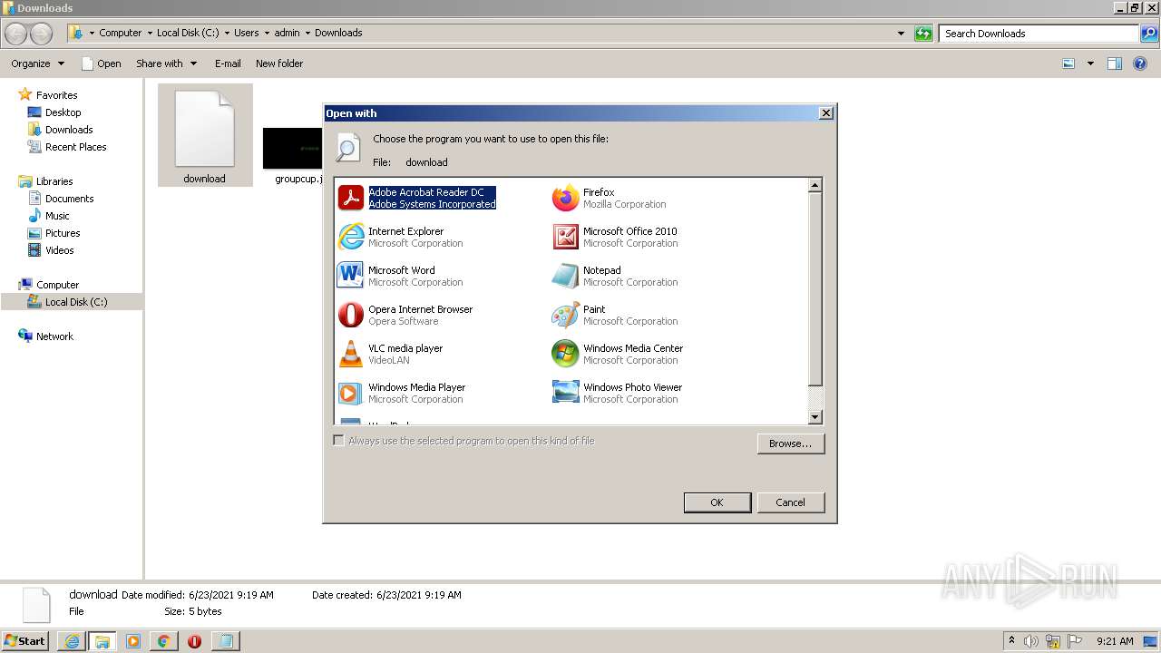Confirm with the OK button
The height and width of the screenshot is (653, 1161).
point(717,502)
